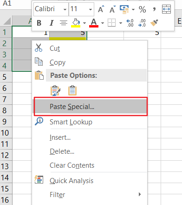Center align text using mini toolbar
The image size is (182, 205).
pyautogui.click(x=64, y=23)
